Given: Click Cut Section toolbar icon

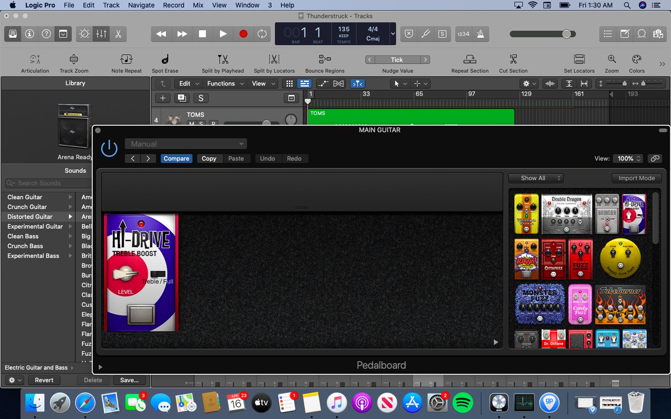Looking at the screenshot, I should coord(513,59).
